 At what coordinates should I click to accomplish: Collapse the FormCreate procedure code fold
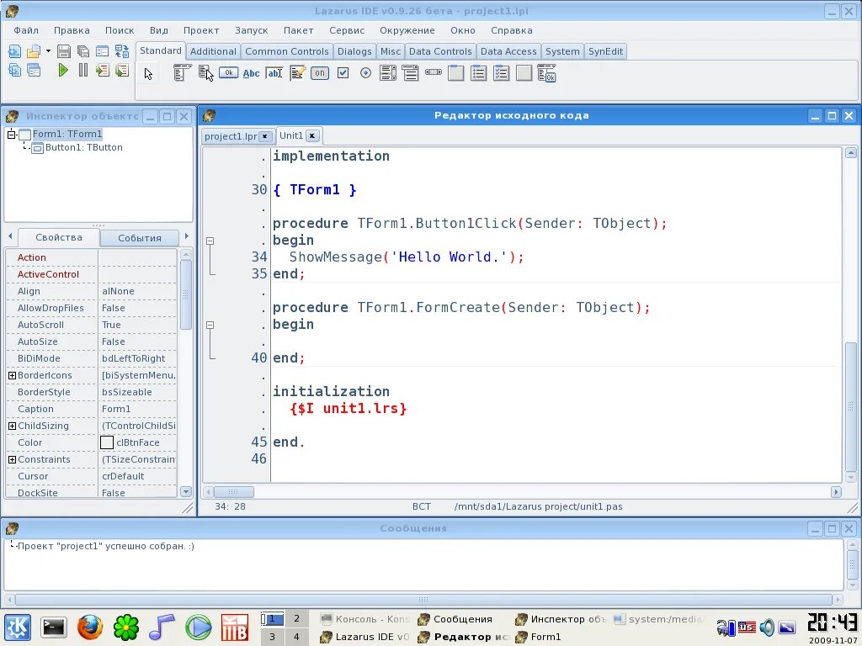click(210, 325)
